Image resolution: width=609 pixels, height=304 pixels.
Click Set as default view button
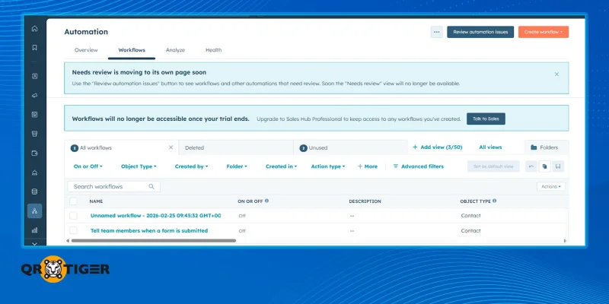(x=493, y=166)
